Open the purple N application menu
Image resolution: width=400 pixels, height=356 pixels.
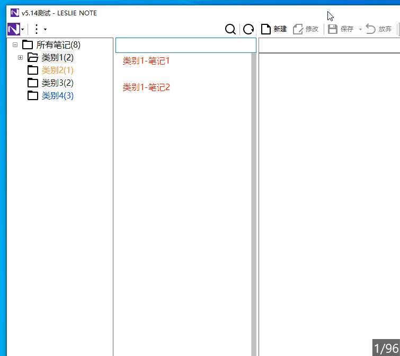click(x=14, y=29)
